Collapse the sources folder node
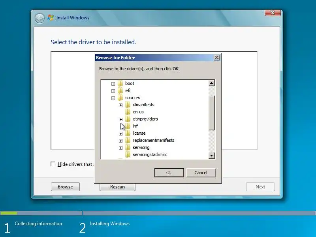The image size is (316, 237). click(113, 98)
